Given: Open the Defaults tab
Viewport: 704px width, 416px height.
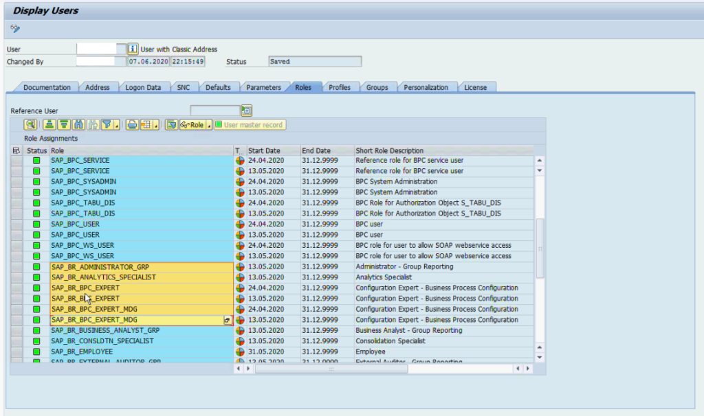Looking at the screenshot, I should tap(218, 87).
